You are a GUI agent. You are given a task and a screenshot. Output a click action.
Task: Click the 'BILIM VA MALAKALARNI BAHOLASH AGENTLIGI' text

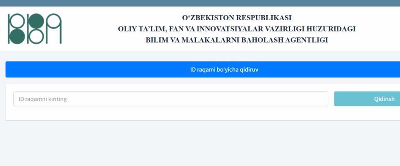tap(237, 40)
